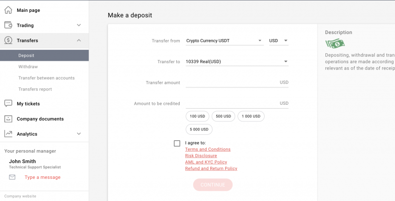This screenshot has height=201, width=395.
Task: Choose the 500 USD preset amount
Action: click(x=223, y=116)
